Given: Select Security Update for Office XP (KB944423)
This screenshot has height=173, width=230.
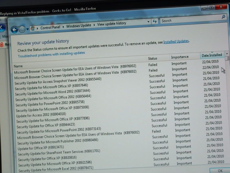Looking at the screenshot, I should click(x=46, y=126).
